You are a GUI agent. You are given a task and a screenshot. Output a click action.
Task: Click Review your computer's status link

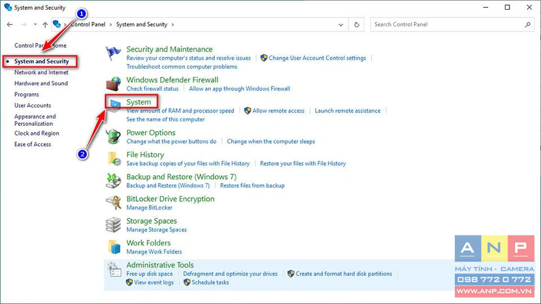coord(188,58)
